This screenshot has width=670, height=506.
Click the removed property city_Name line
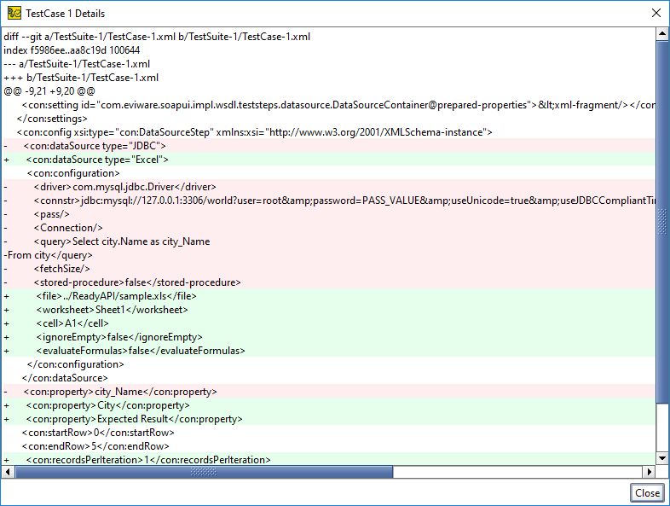pyautogui.click(x=328, y=392)
